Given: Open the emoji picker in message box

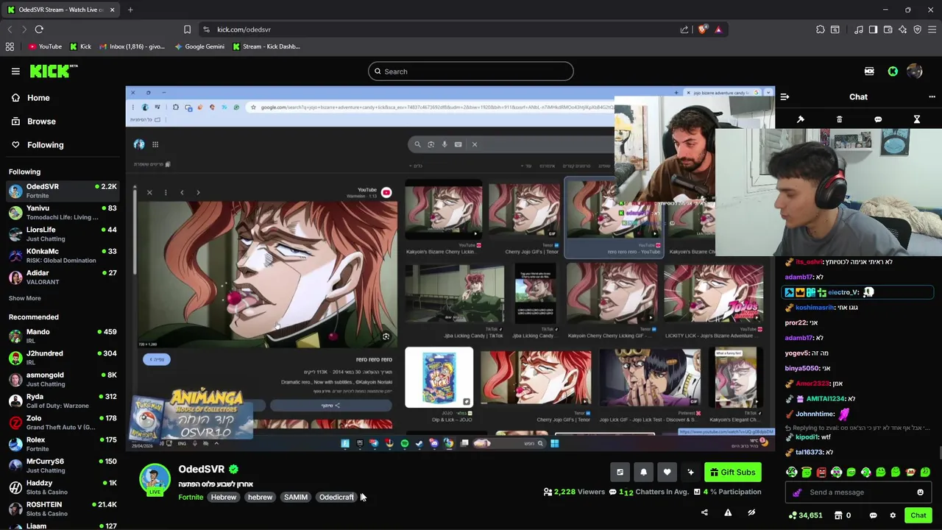Looking at the screenshot, I should [920, 492].
